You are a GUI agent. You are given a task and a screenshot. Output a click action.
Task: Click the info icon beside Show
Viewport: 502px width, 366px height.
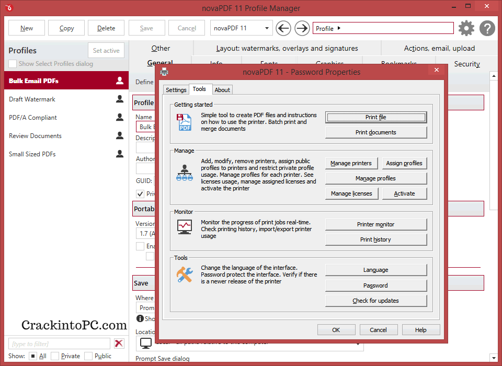click(x=140, y=318)
